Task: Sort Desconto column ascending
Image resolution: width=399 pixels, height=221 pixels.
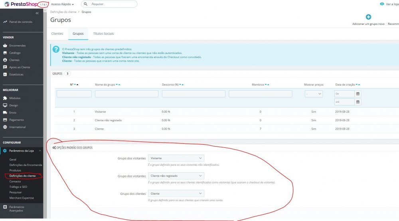Action: [x=182, y=85]
